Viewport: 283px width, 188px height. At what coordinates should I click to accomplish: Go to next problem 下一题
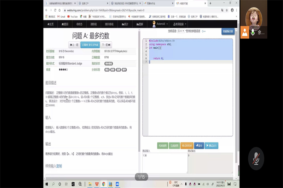(106, 45)
